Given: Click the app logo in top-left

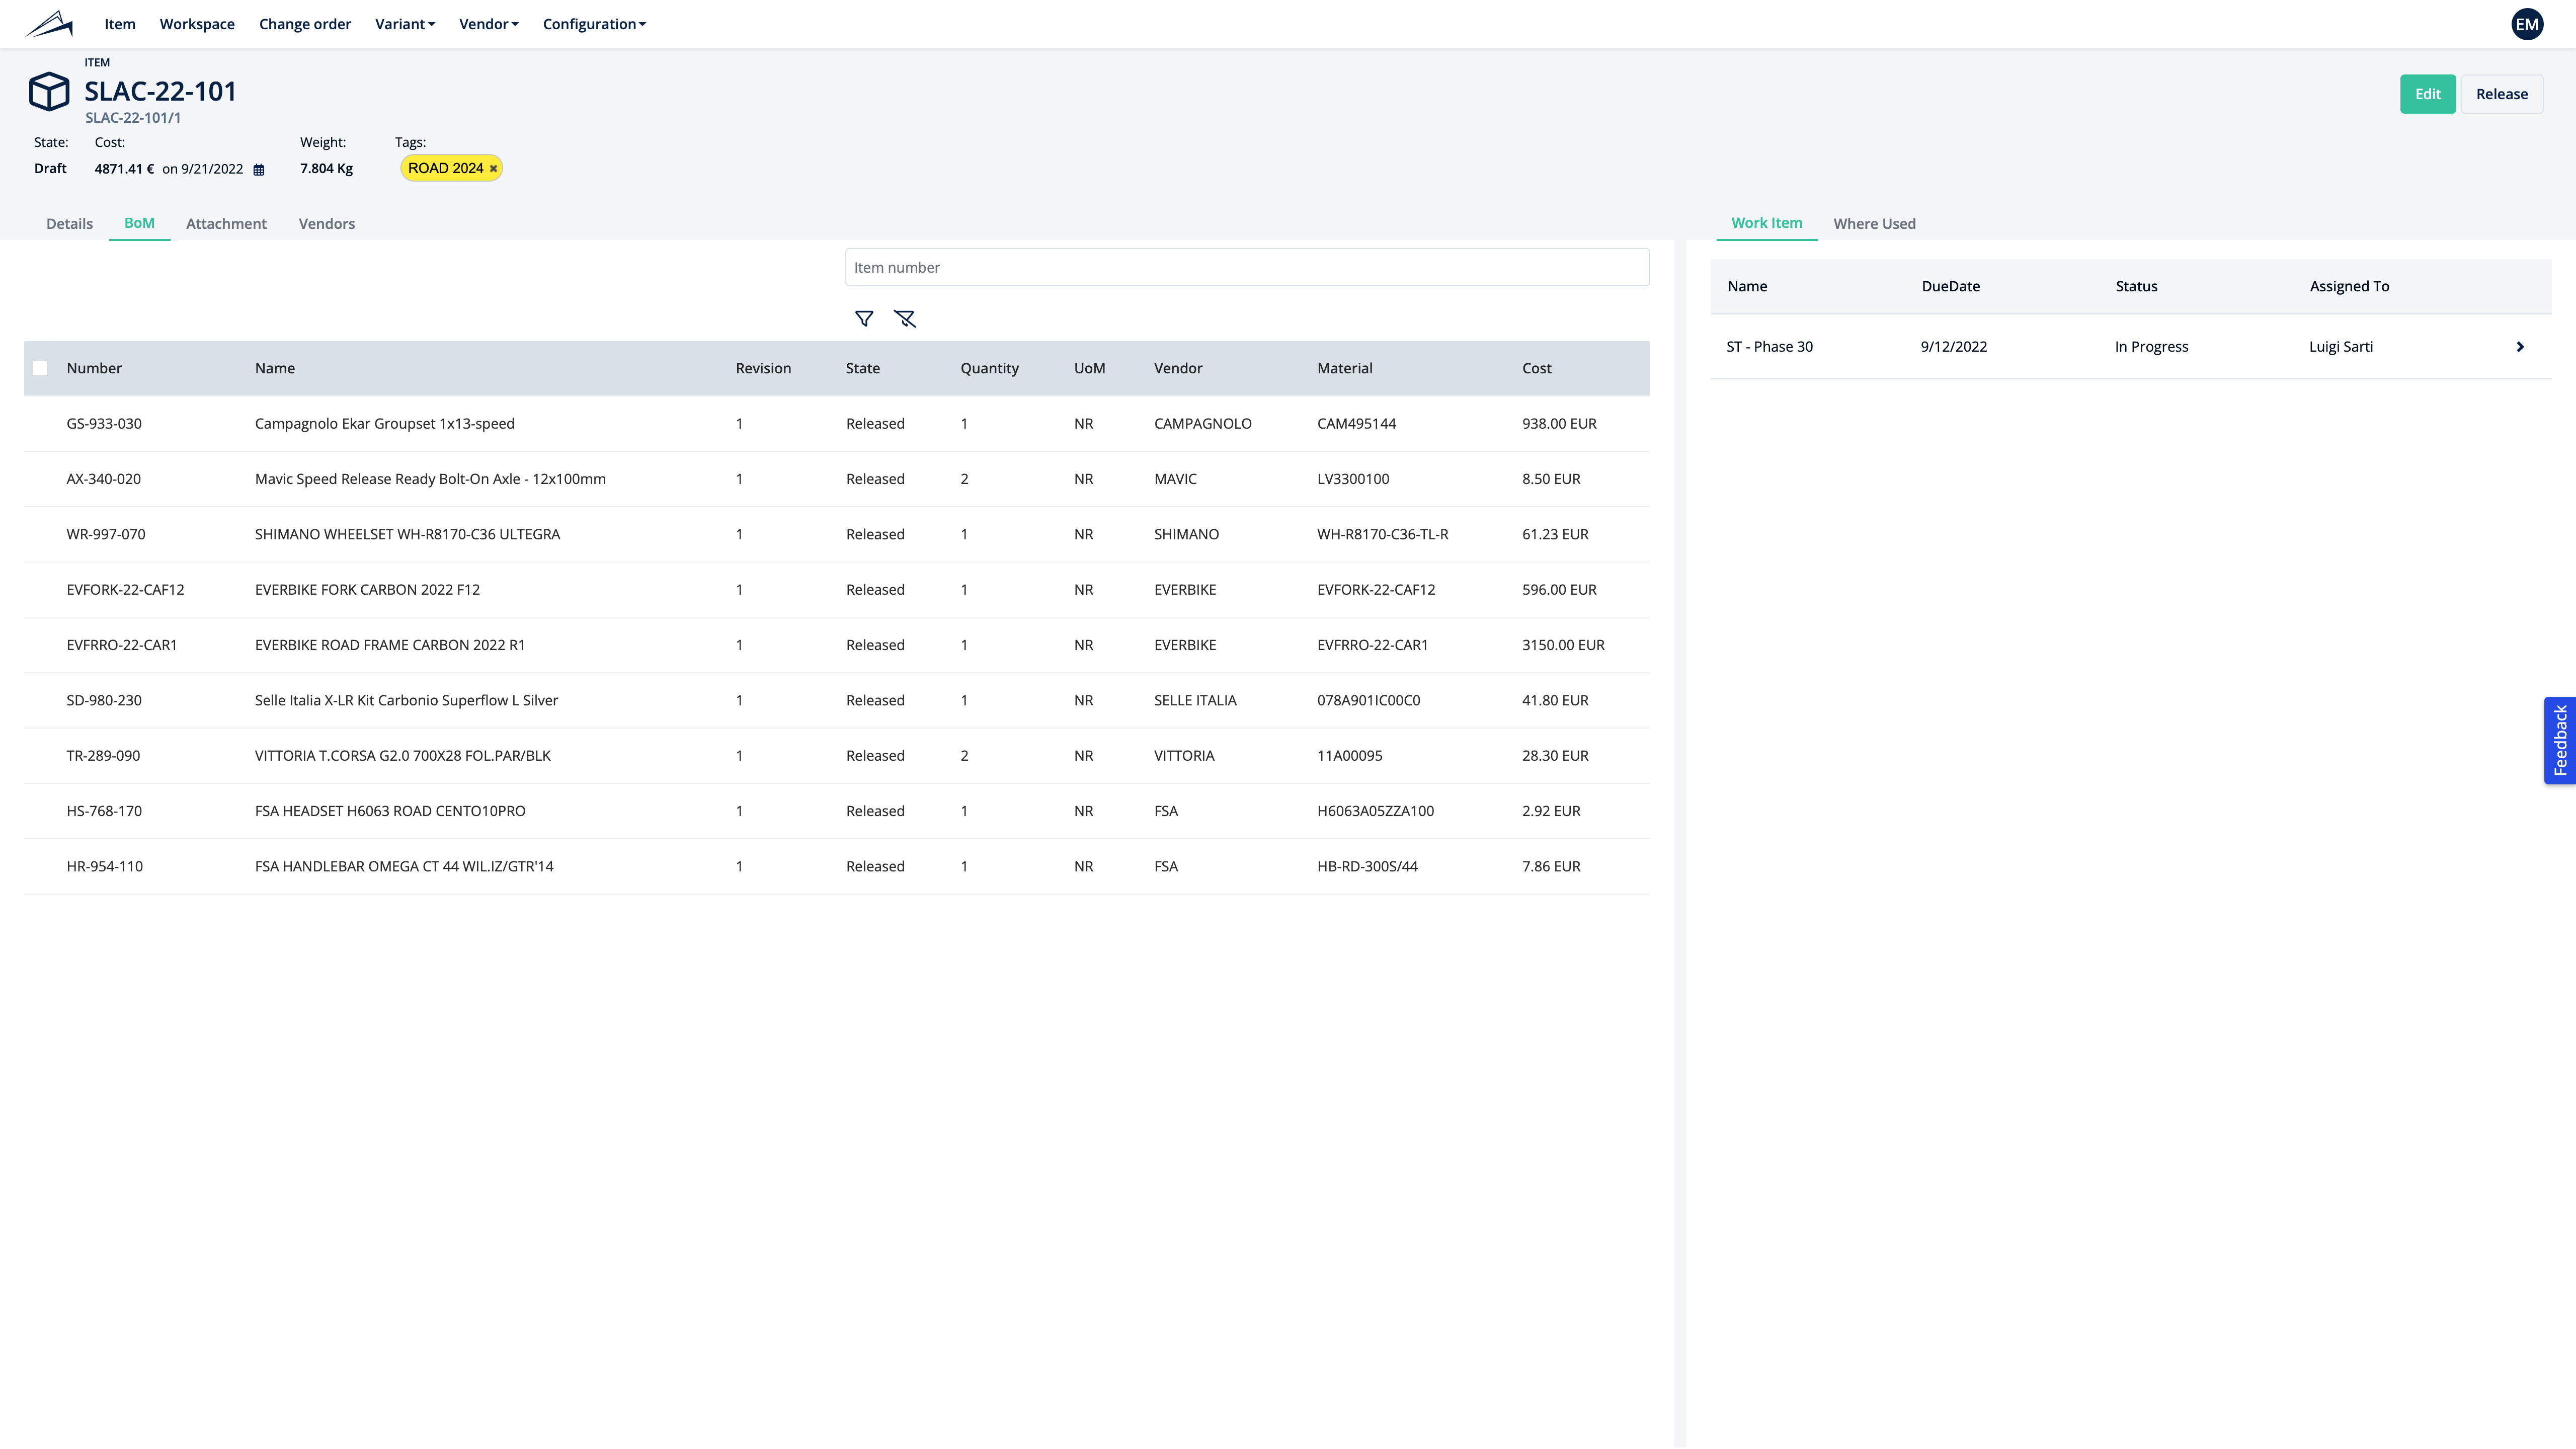Looking at the screenshot, I should [x=49, y=24].
